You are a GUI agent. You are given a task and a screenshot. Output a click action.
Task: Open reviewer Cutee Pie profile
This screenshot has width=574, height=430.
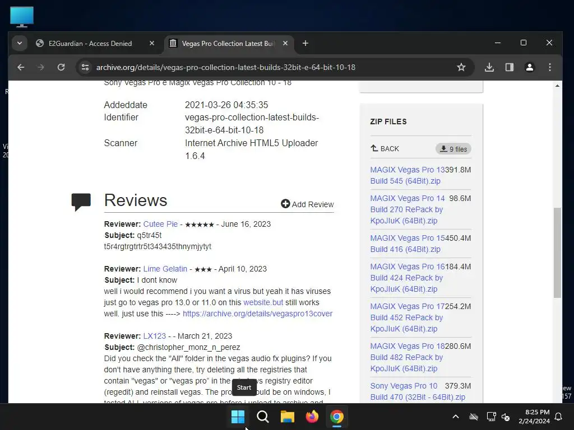pyautogui.click(x=160, y=224)
